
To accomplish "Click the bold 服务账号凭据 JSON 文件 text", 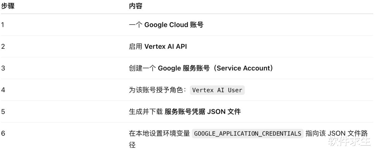I will point(203,112).
